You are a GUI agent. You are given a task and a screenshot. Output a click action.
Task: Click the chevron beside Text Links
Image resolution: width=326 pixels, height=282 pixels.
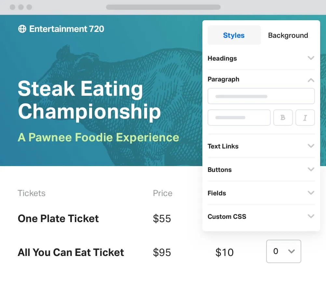point(311,146)
